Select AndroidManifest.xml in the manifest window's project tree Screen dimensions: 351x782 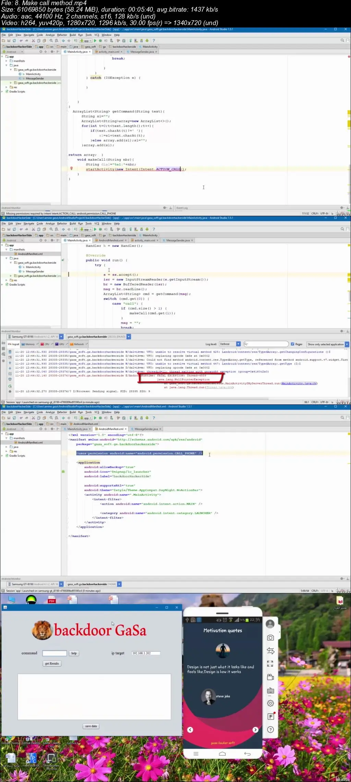30,443
